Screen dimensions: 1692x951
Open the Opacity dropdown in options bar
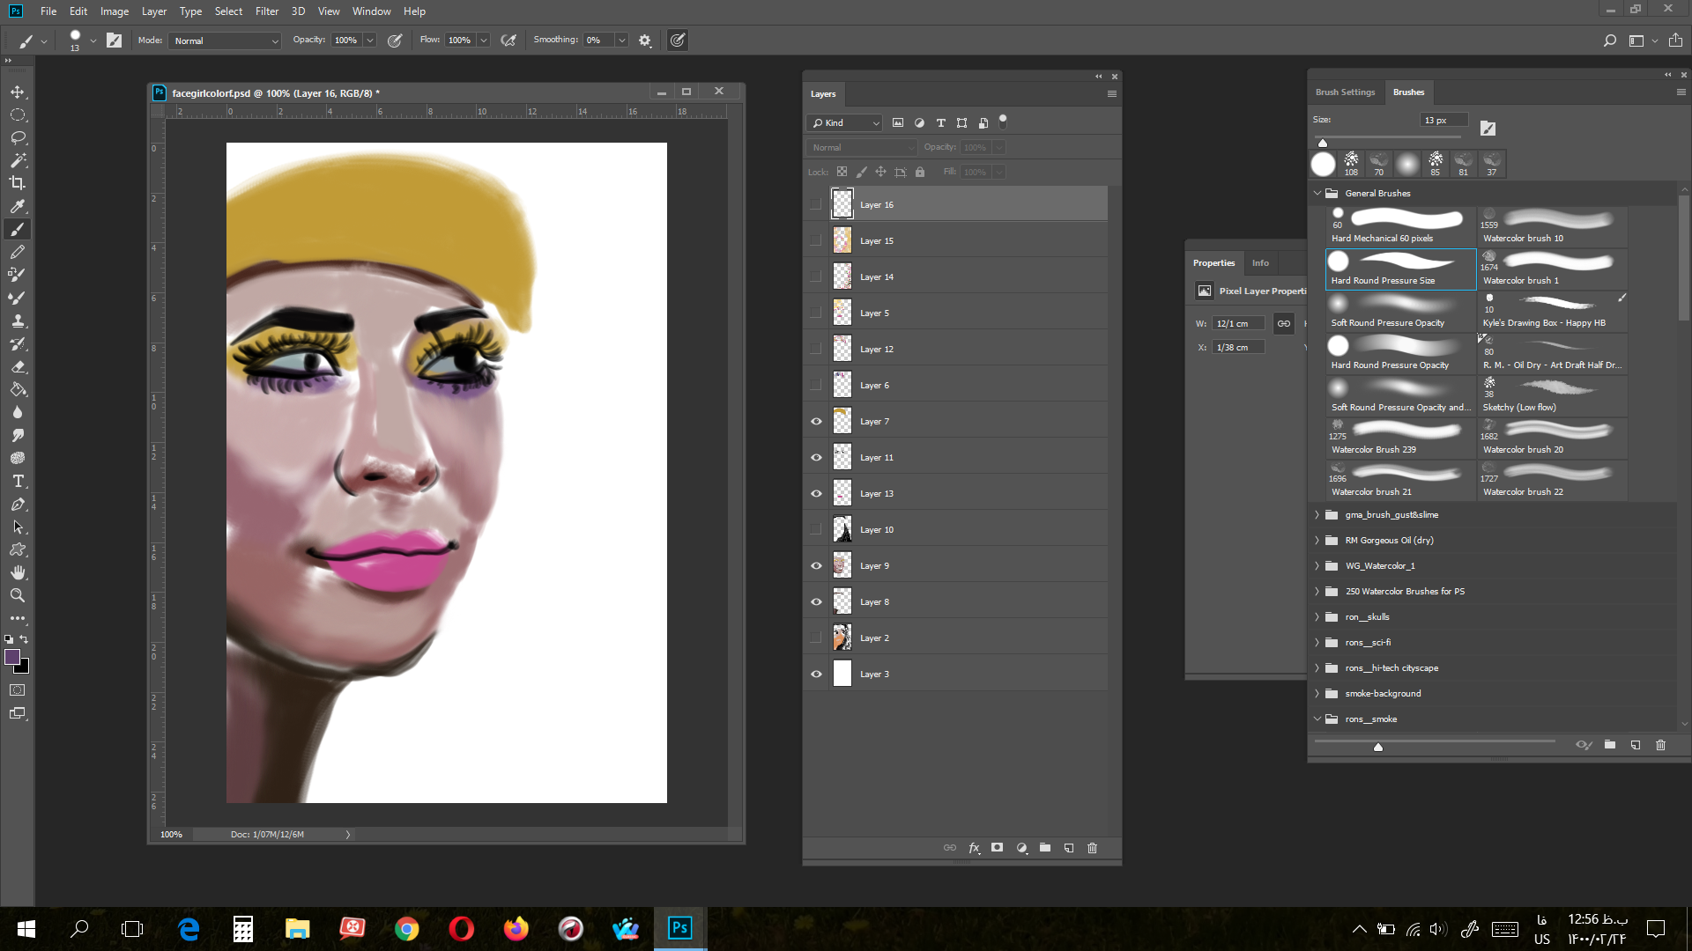pos(370,41)
